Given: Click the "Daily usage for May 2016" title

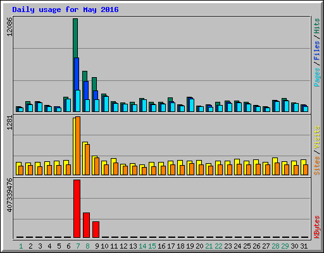Looking at the screenshot, I should 65,9.
